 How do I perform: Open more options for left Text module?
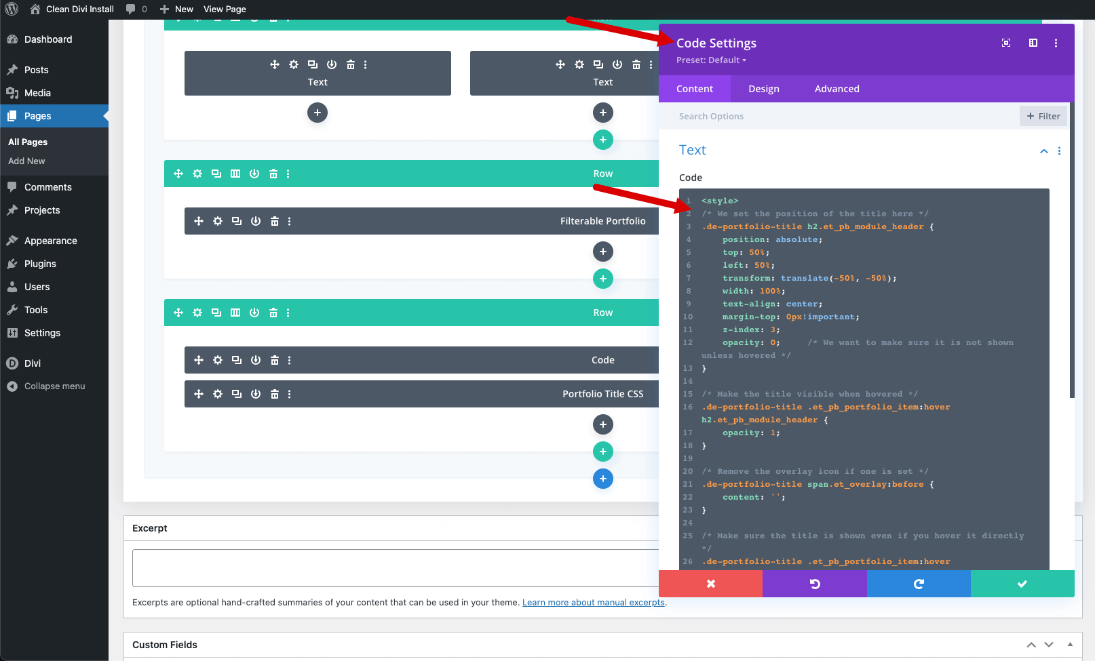point(366,64)
